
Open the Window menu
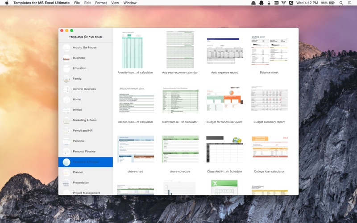tap(130, 3)
